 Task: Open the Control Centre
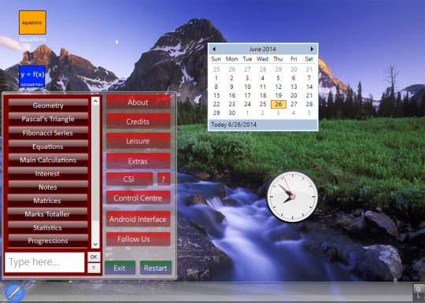pyautogui.click(x=138, y=198)
